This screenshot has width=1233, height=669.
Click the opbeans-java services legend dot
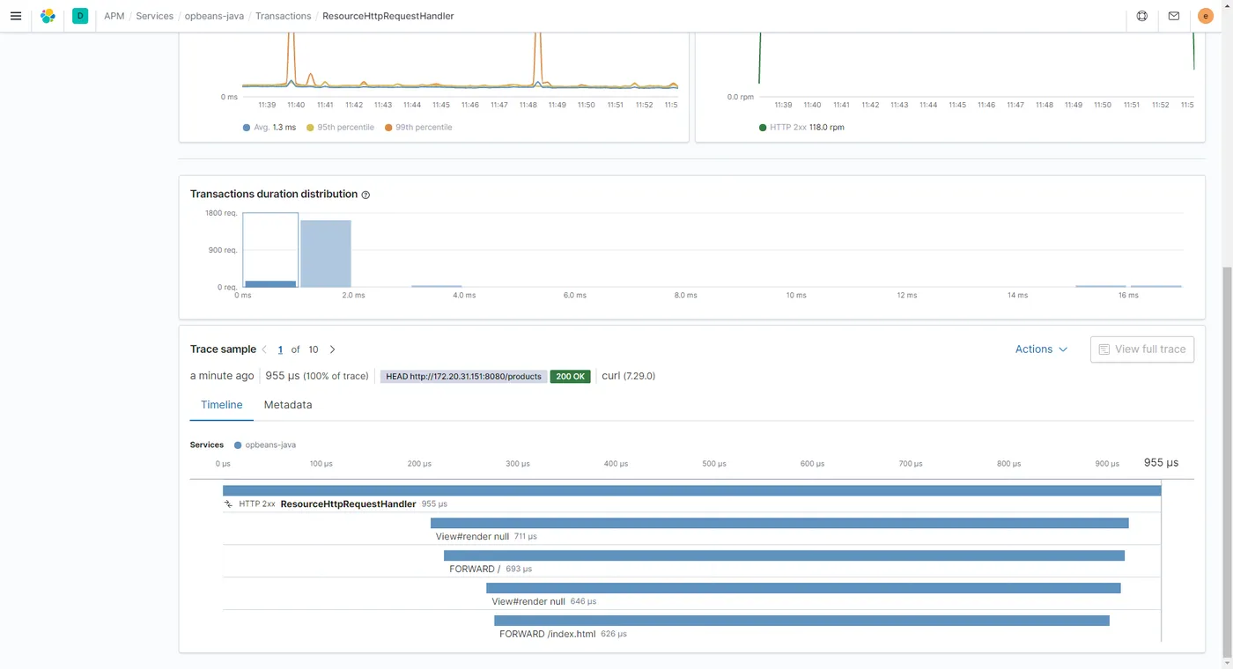pyautogui.click(x=238, y=445)
